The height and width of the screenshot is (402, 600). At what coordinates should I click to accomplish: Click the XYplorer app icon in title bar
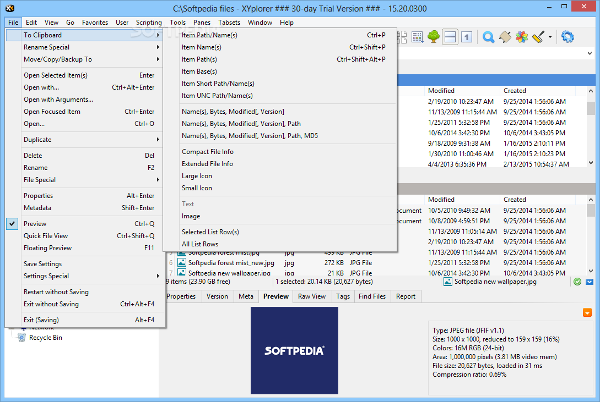click(10, 8)
